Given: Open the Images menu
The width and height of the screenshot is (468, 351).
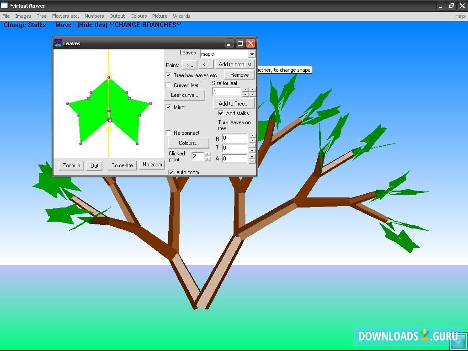Looking at the screenshot, I should coord(23,16).
